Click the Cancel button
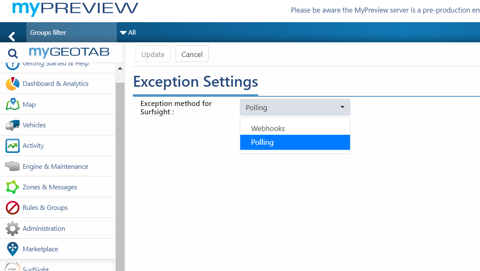Screen dimensions: 480x271 192,54
